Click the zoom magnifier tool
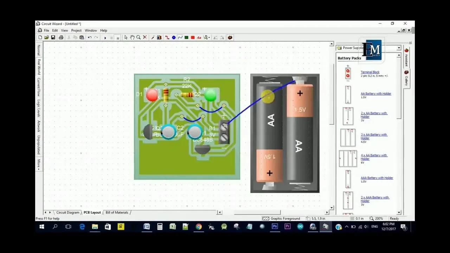This screenshot has width=450, height=253. click(139, 37)
